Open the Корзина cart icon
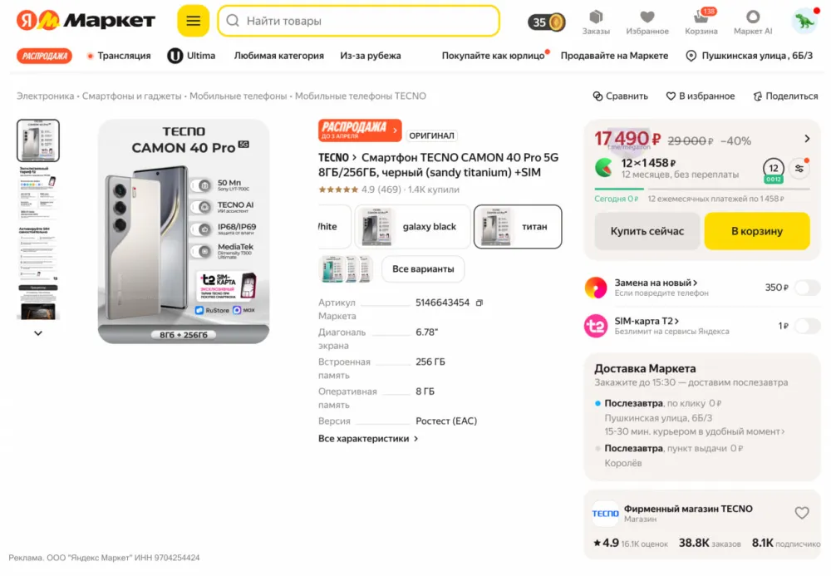The width and height of the screenshot is (831, 576). [x=701, y=22]
